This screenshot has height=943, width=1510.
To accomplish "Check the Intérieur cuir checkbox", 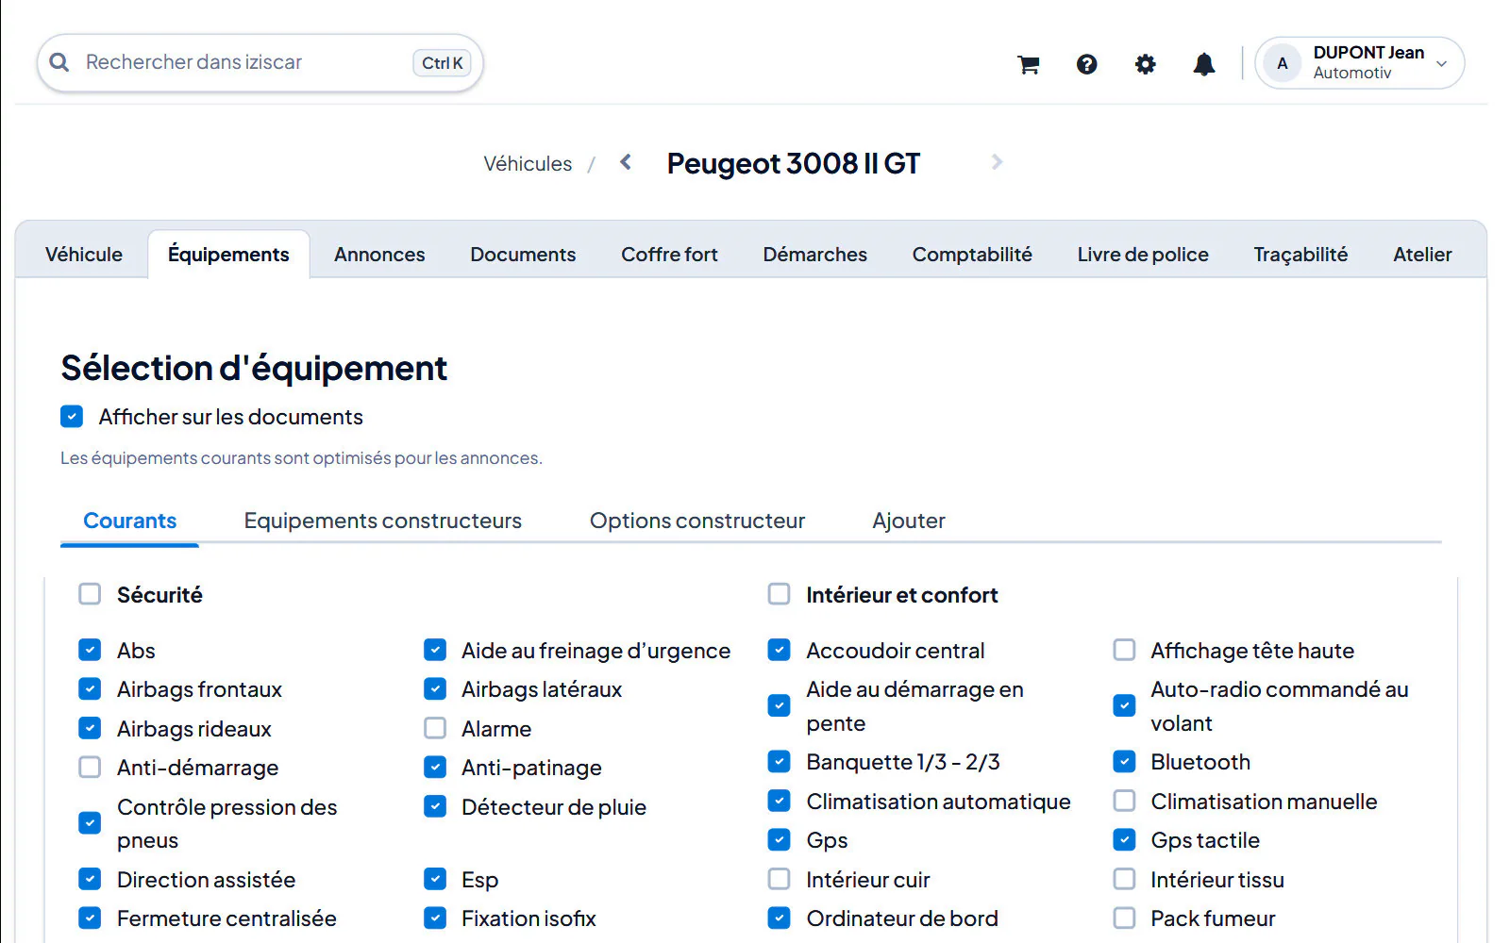I will (779, 879).
